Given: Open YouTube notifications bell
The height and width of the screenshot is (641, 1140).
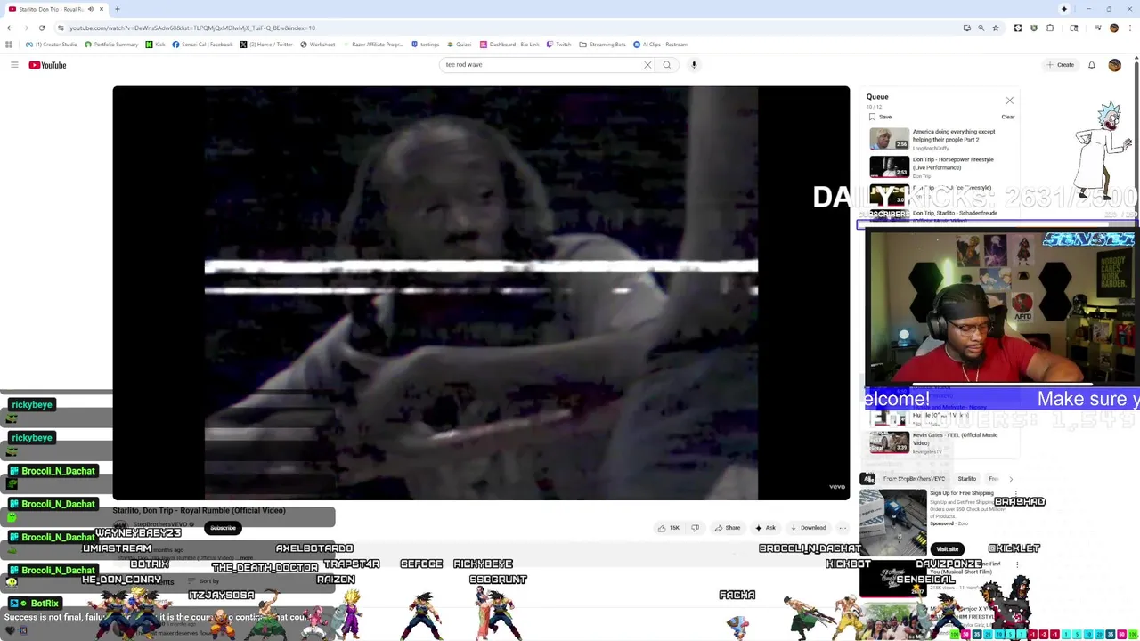Looking at the screenshot, I should (1091, 65).
